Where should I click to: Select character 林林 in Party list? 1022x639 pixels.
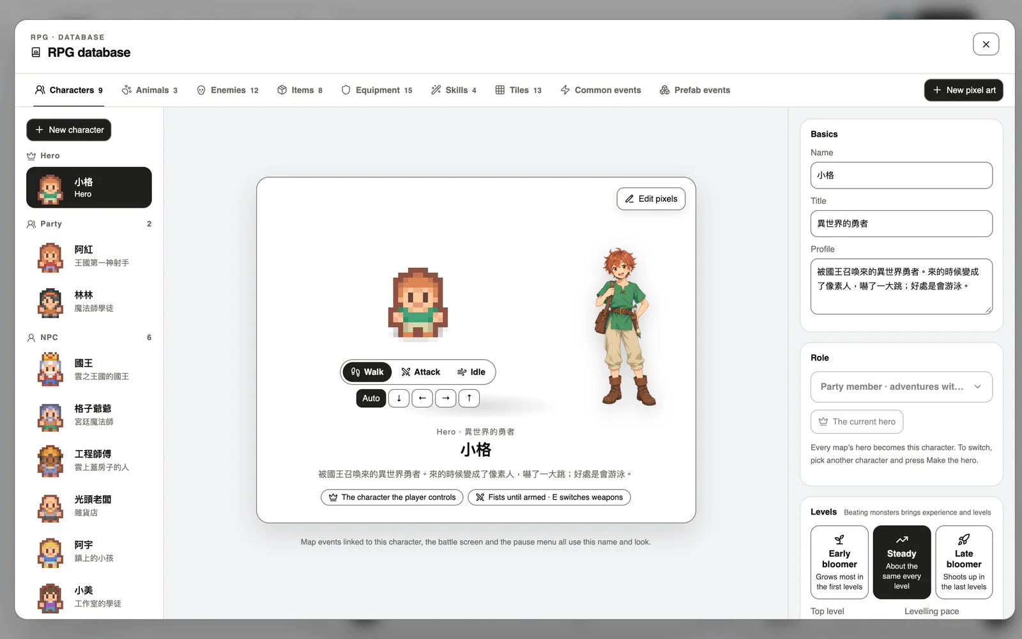click(89, 301)
